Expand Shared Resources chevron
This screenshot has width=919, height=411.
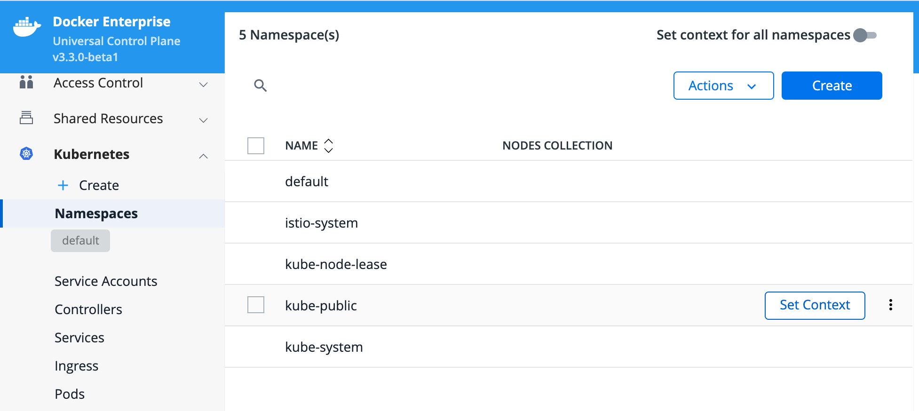pos(203,120)
